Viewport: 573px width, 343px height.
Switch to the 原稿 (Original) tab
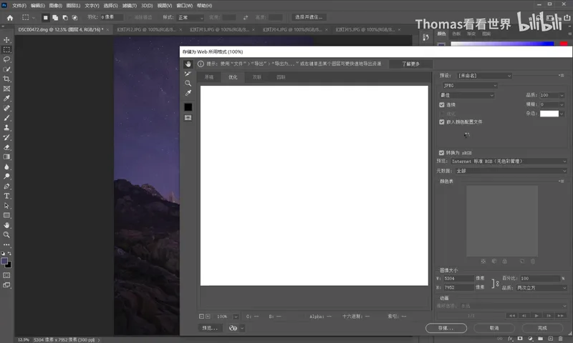tap(209, 77)
